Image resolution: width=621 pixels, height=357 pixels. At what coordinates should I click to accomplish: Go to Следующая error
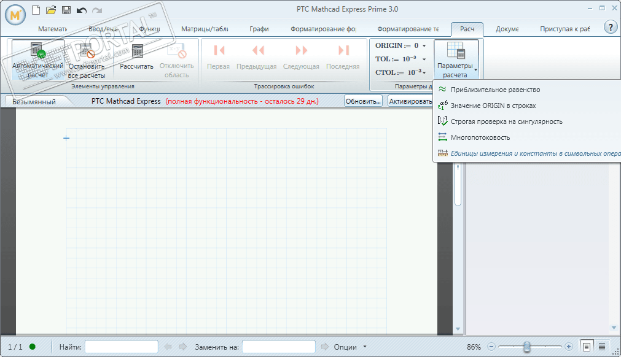tap(301, 57)
